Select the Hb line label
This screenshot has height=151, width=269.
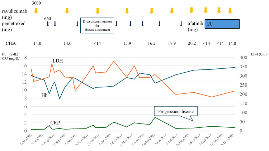(44, 96)
